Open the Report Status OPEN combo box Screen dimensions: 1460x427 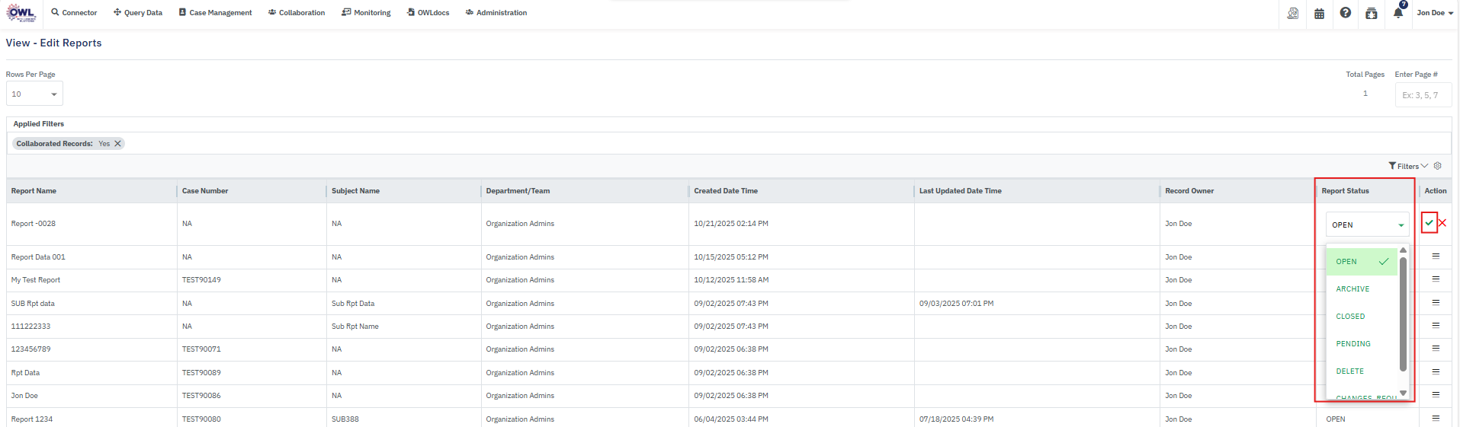tap(1367, 225)
